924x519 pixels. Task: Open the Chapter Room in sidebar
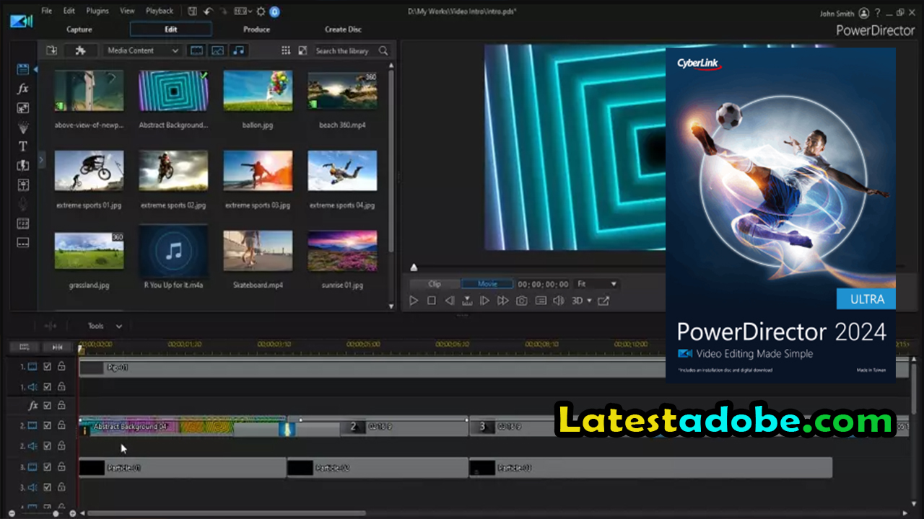click(22, 223)
